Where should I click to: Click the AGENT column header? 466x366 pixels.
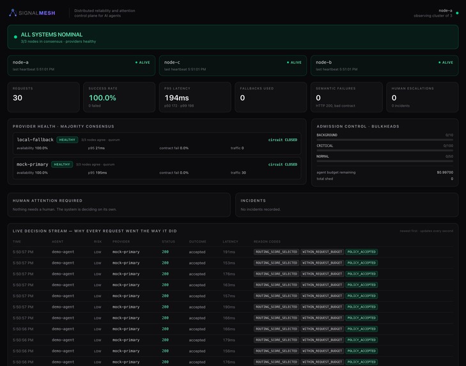(x=58, y=241)
